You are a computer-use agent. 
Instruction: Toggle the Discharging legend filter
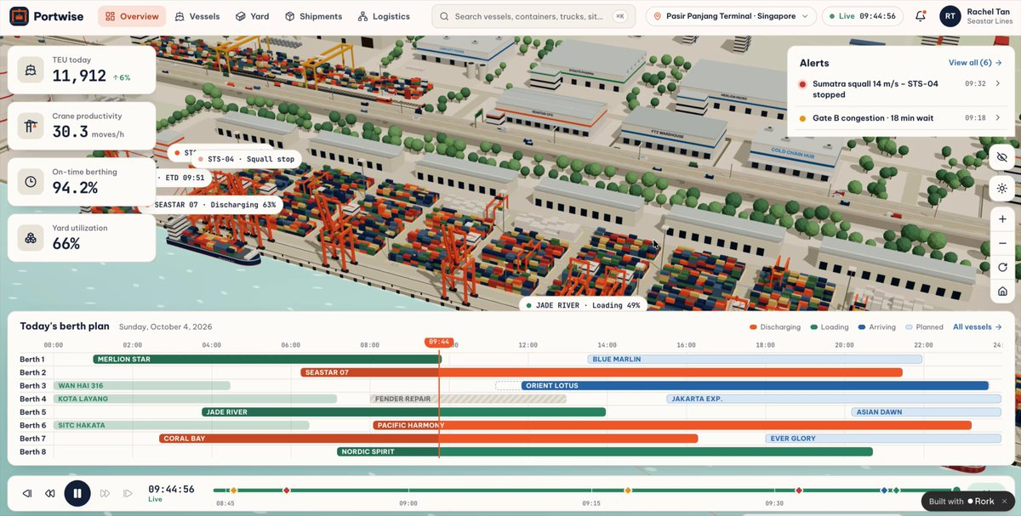(775, 327)
